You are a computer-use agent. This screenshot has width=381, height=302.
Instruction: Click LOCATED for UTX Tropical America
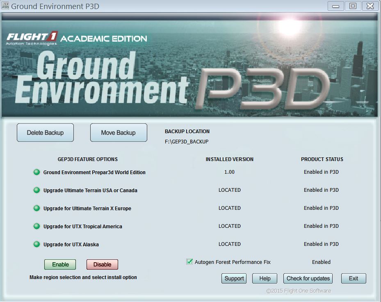pyautogui.click(x=230, y=226)
